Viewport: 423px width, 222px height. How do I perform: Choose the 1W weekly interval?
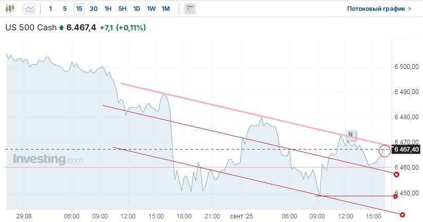pyautogui.click(x=151, y=9)
